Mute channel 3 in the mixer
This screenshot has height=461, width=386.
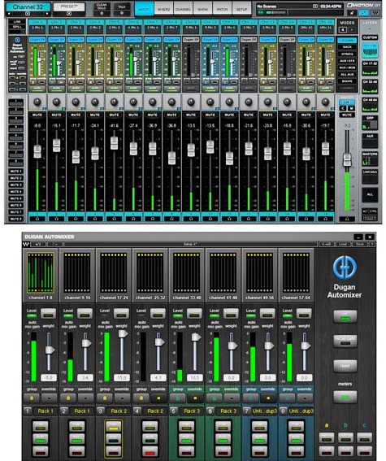tap(76, 115)
